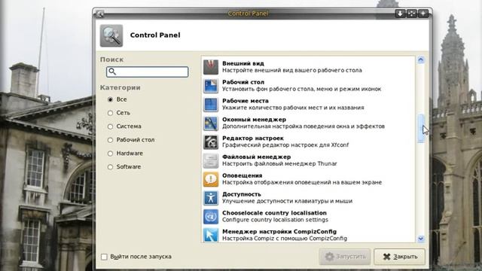Maximize window with title bar expand button
The width and height of the screenshot is (482, 271).
tap(412, 14)
